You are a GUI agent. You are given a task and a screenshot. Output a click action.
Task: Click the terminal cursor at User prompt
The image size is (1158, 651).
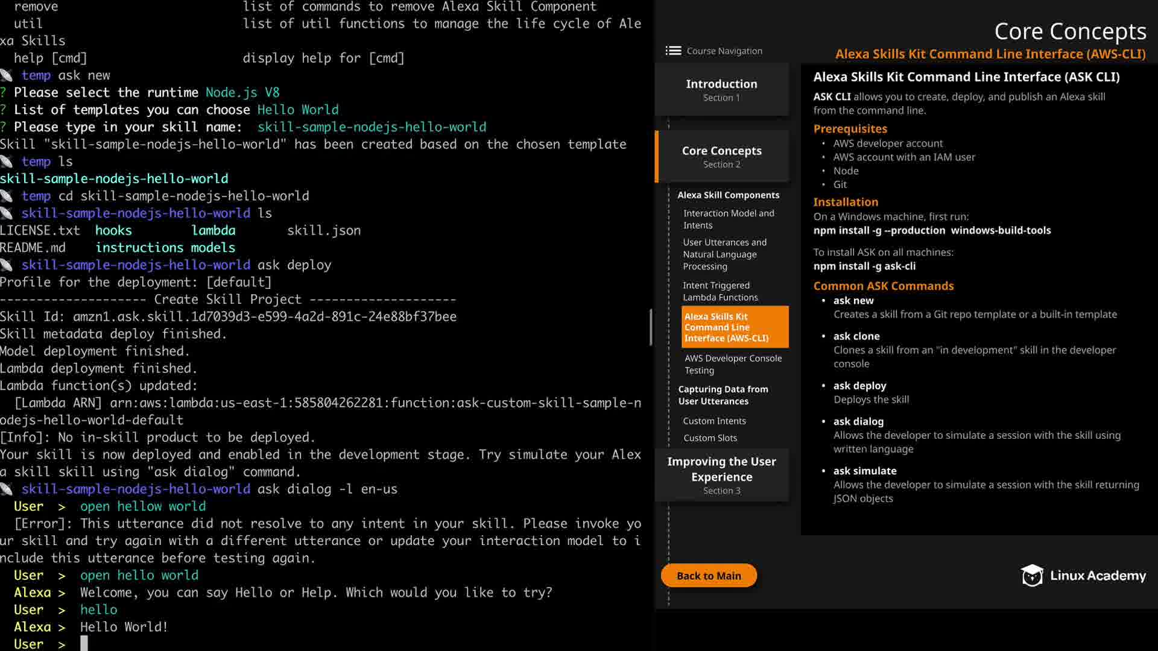click(x=84, y=643)
